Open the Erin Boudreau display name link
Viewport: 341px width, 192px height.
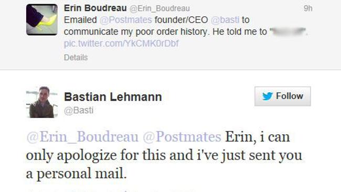[95, 8]
